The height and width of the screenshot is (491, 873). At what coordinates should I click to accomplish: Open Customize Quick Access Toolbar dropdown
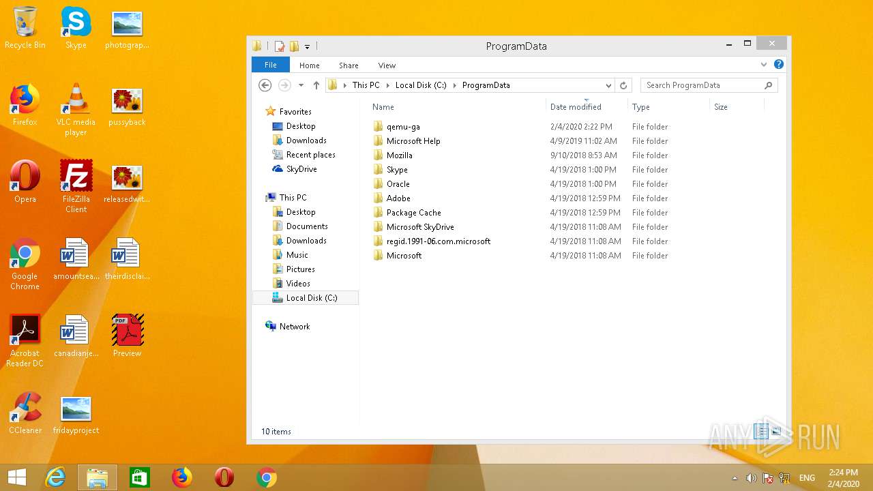(x=307, y=47)
